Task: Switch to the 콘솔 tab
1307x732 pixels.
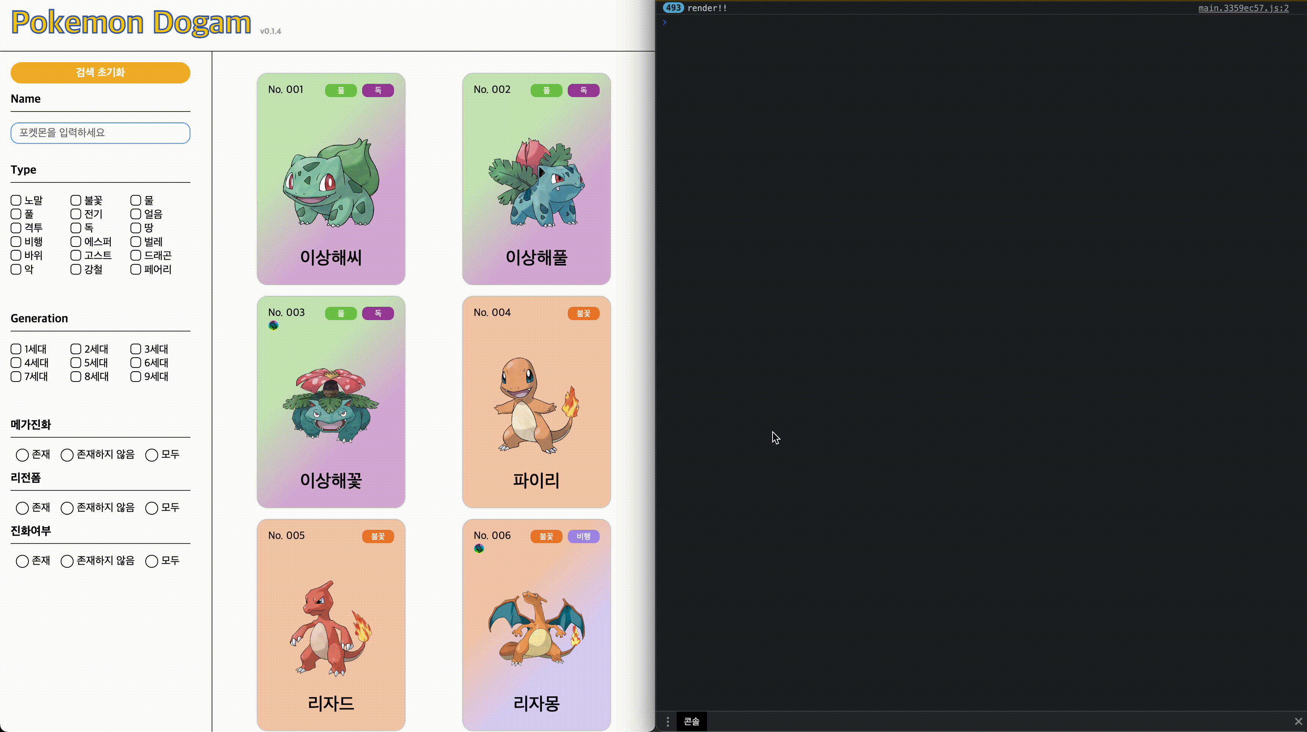Action: click(691, 721)
